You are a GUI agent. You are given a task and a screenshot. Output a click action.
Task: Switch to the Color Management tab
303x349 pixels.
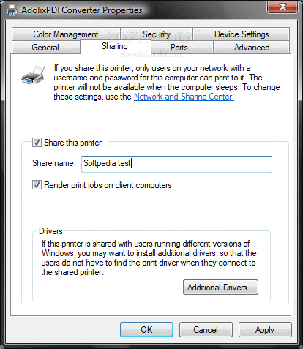pos(66,34)
